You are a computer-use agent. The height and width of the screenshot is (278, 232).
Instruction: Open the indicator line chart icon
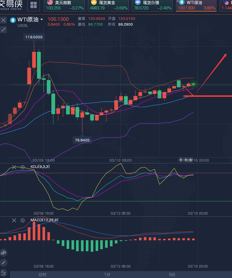3,272
